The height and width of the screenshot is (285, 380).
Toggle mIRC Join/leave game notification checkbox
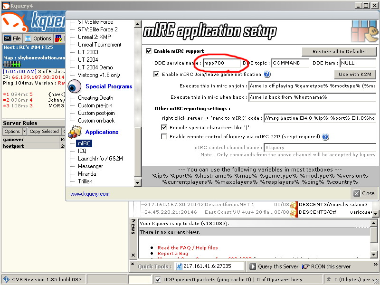point(156,74)
